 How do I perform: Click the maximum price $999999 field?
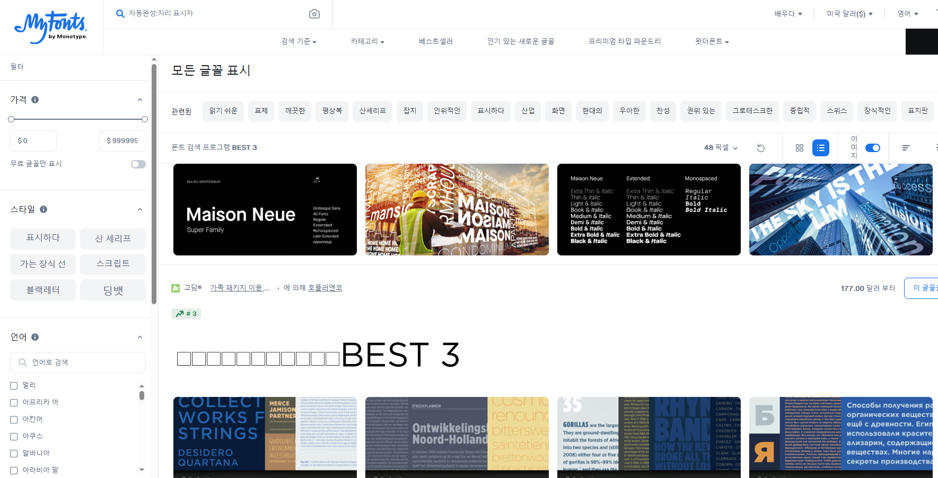click(122, 141)
